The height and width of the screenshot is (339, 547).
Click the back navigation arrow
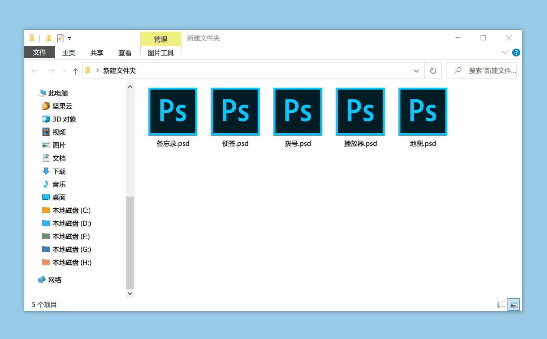click(x=35, y=71)
